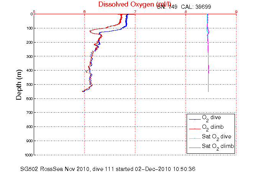Click the oxygen axis tick label '6'
Image resolution: width=261 pixels, height=174 pixels.
[x=85, y=11]
